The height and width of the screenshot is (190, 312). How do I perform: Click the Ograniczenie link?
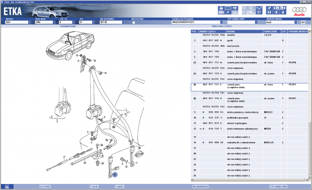coord(68,26)
